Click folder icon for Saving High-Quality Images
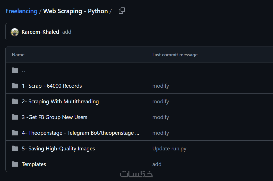273x181 pixels. pyautogui.click(x=15, y=149)
